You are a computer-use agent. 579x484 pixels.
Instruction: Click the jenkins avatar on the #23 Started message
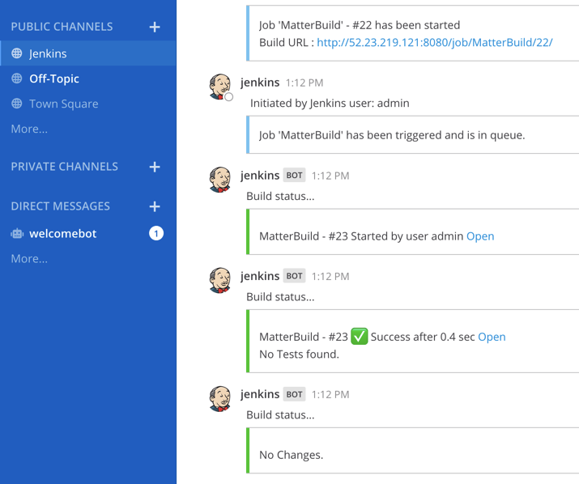[x=219, y=180]
